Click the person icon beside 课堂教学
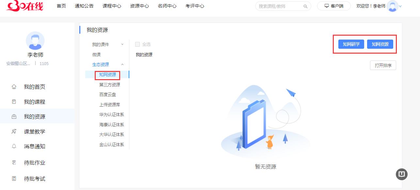Screen dimensions: 420x190 [14, 131]
